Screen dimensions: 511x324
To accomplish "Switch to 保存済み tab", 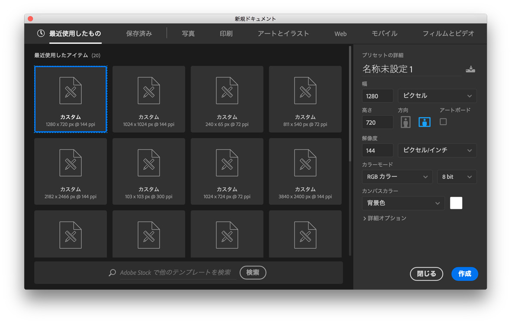I will click(x=139, y=33).
